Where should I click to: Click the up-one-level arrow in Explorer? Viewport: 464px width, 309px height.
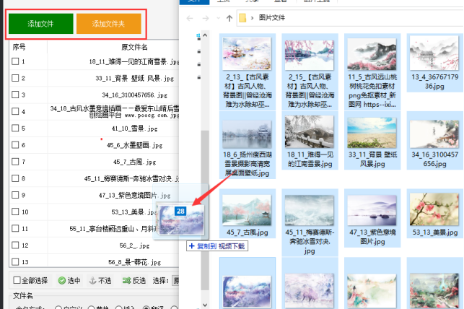click(x=229, y=18)
